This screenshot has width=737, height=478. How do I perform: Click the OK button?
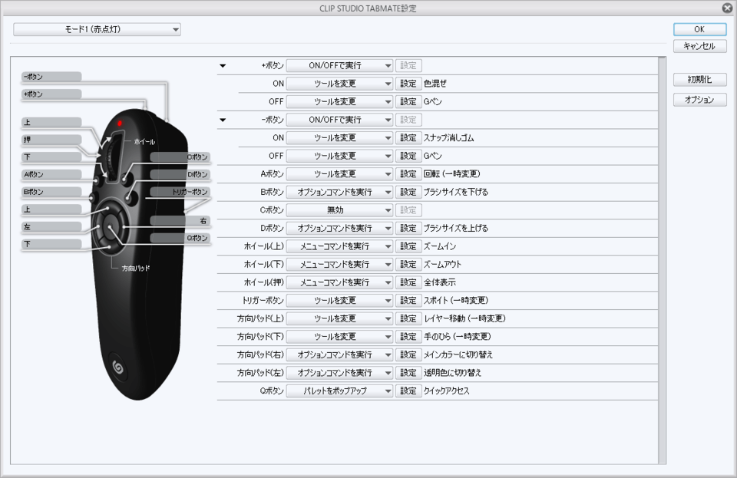tap(699, 29)
